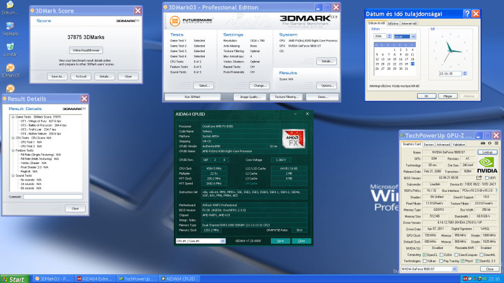Open the Sajátgép desktop icon
This screenshot has width=504, height=283.
pyautogui.click(x=10, y=28)
